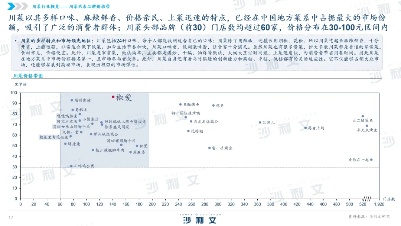
Task: Select the main slide headline starting 川菜以其多样口味
Action: [x=198, y=23]
